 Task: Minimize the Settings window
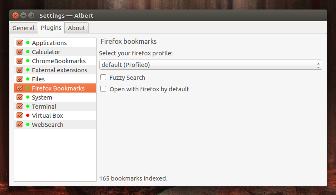click(x=23, y=15)
